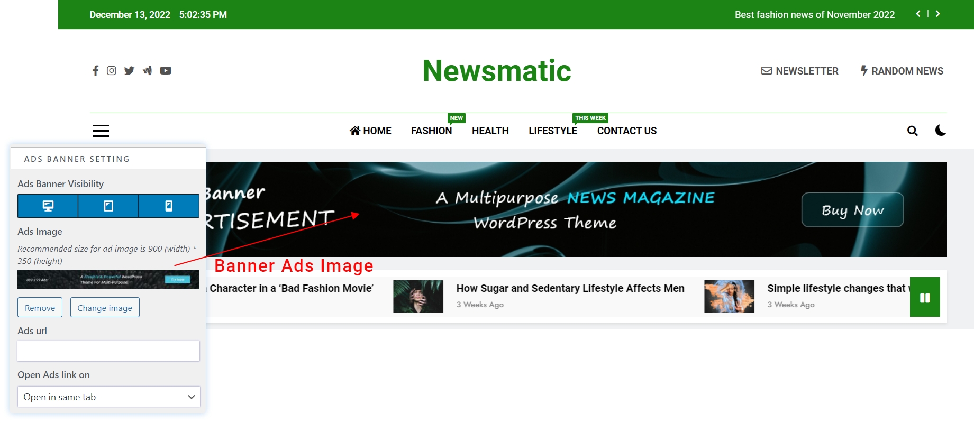
Task: Show previous ticker headline arrow
Action: click(x=918, y=14)
